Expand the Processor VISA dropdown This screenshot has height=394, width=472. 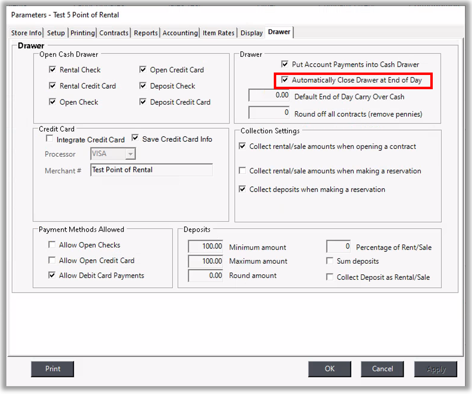[x=130, y=154]
